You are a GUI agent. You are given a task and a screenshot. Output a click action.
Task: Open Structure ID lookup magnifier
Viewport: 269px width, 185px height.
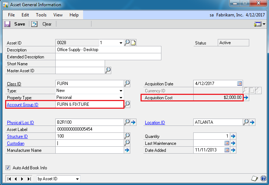pyautogui.click(x=127, y=136)
